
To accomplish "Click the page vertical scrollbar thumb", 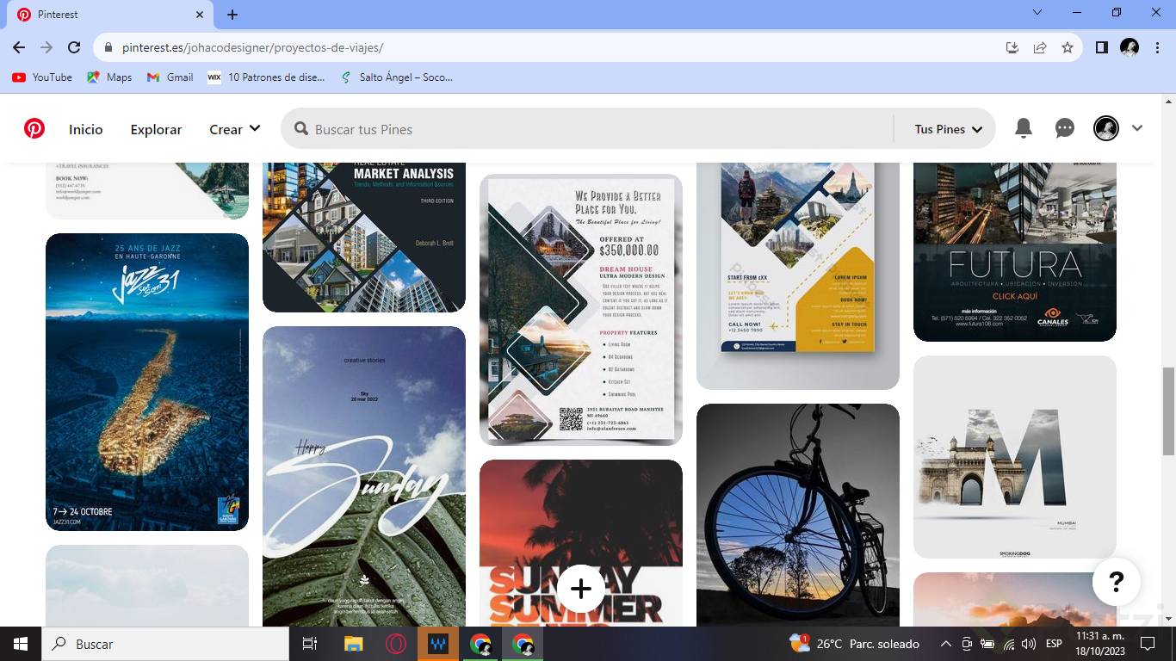I will coord(1168,411).
